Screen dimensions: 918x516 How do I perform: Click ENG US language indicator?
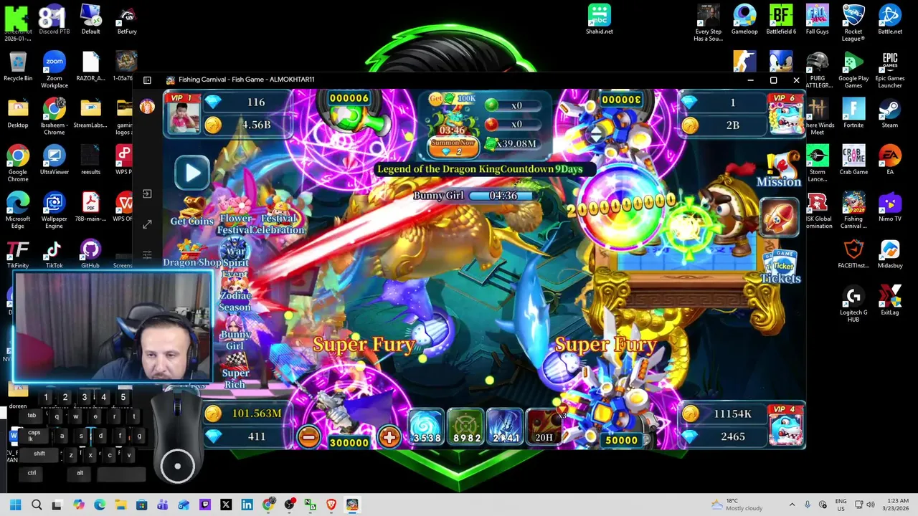click(x=841, y=505)
